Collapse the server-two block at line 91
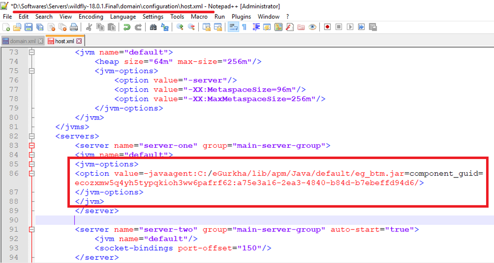Image resolution: width=494 pixels, height=263 pixels. click(x=32, y=230)
